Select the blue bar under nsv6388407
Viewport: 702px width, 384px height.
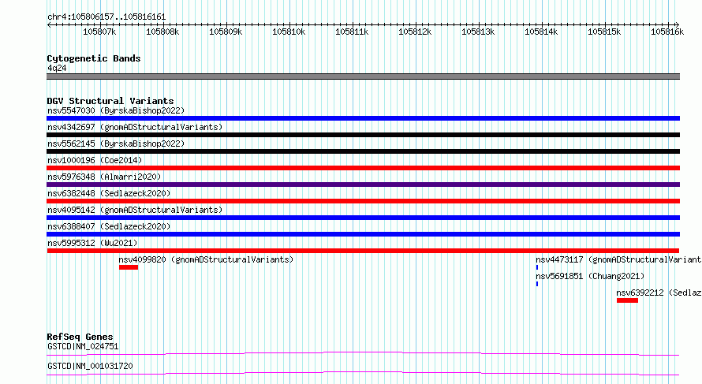[x=363, y=234]
